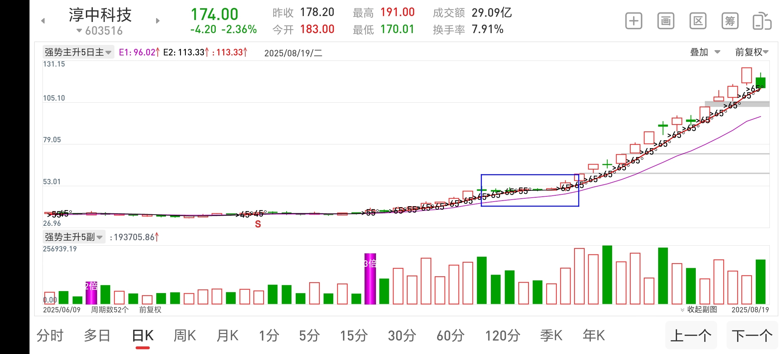Select the 60分 period tab
Viewport: 783px width, 354px height.
(x=450, y=336)
